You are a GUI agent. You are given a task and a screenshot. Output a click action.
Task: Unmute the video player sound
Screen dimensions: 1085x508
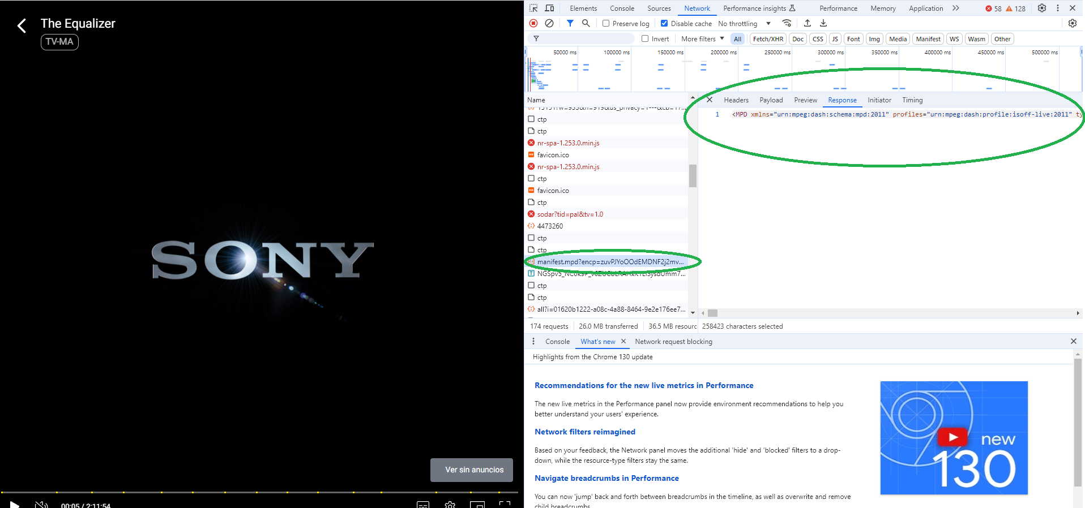click(x=41, y=504)
